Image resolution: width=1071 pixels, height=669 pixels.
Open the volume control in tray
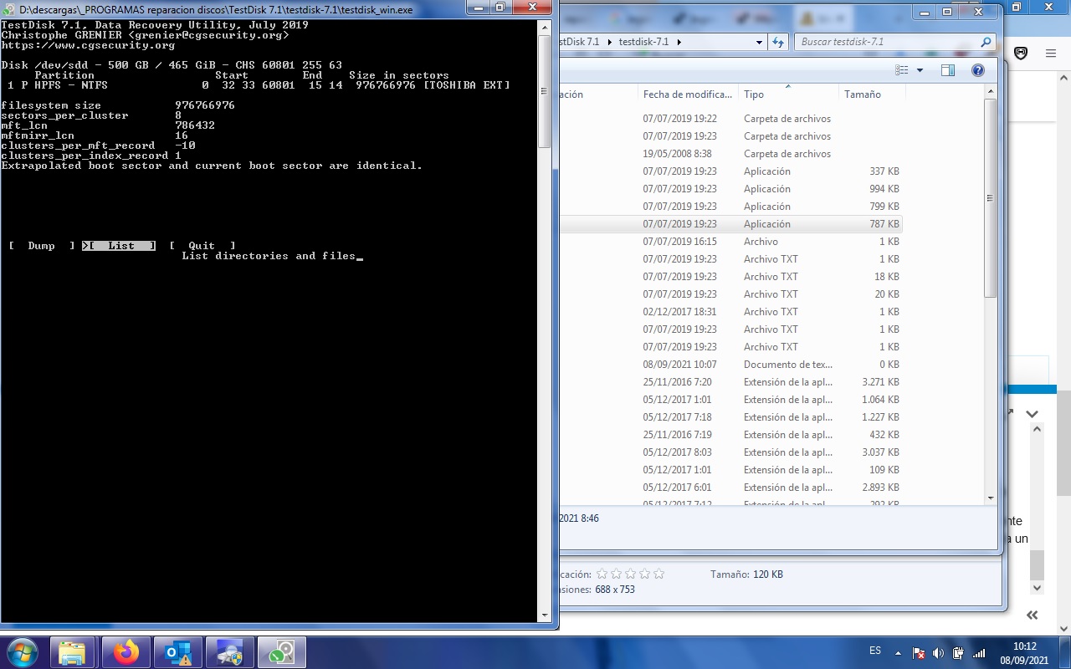pyautogui.click(x=938, y=653)
